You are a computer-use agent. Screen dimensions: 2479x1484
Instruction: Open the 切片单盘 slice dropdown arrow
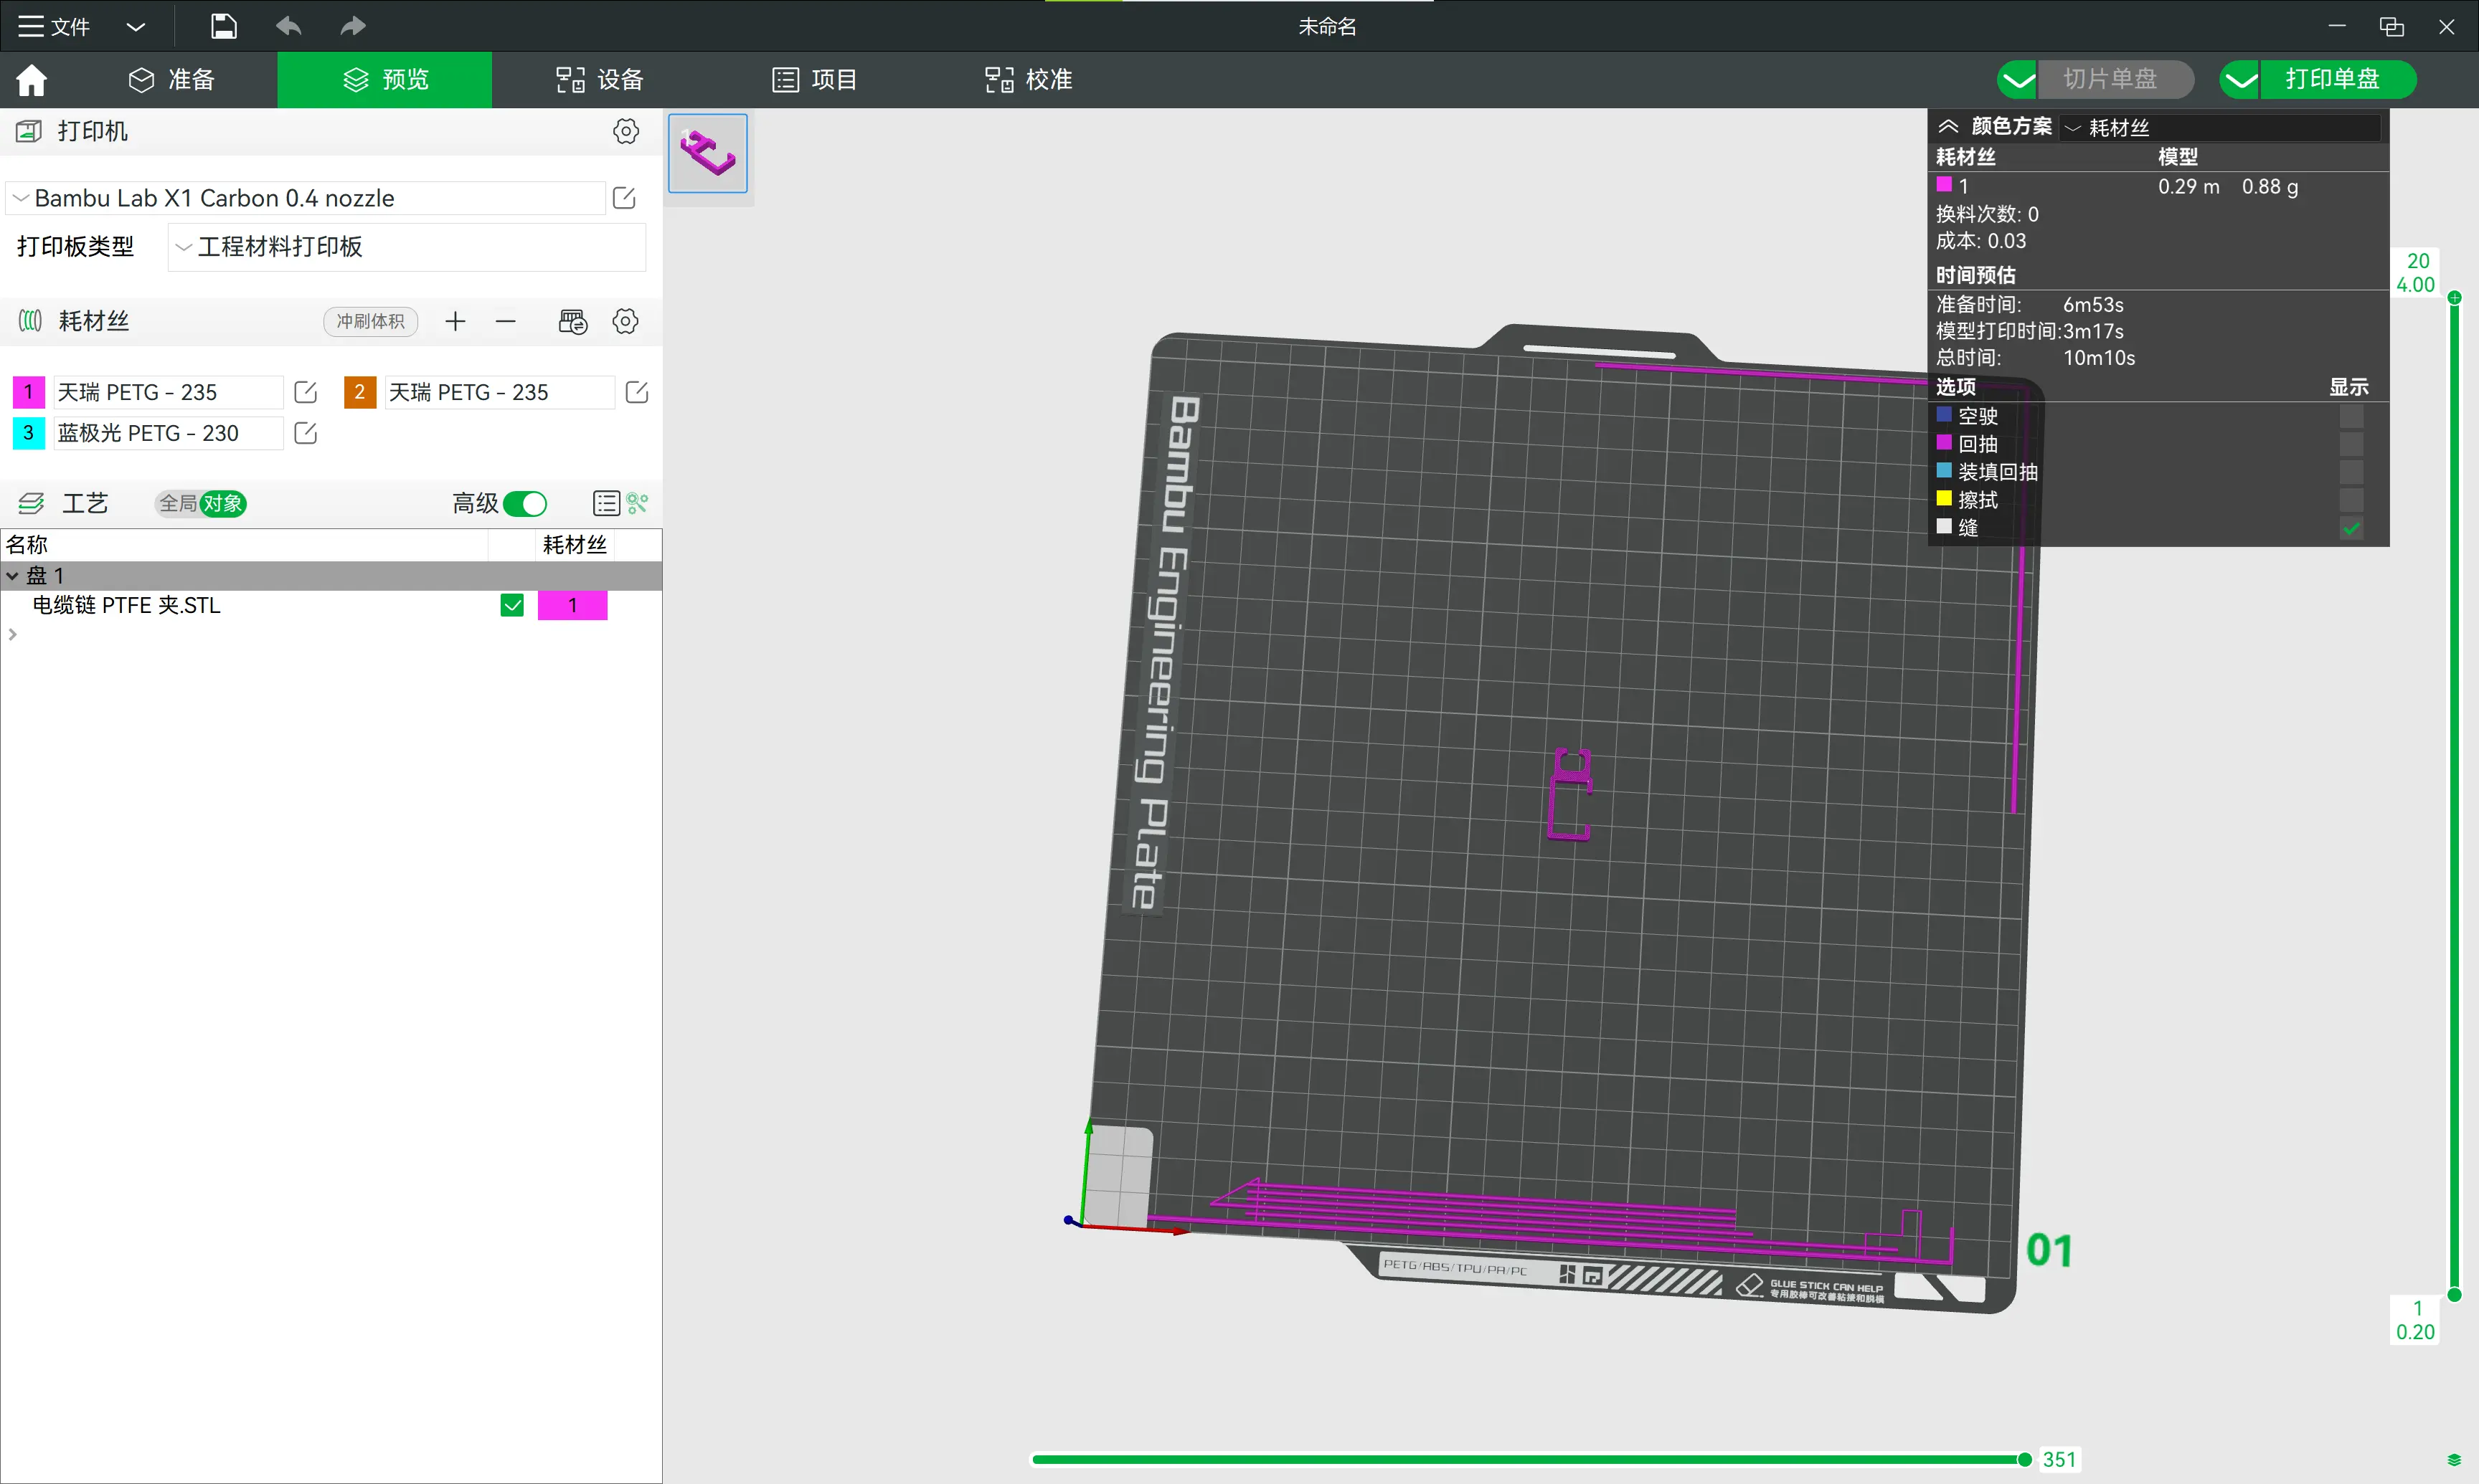click(x=2018, y=80)
